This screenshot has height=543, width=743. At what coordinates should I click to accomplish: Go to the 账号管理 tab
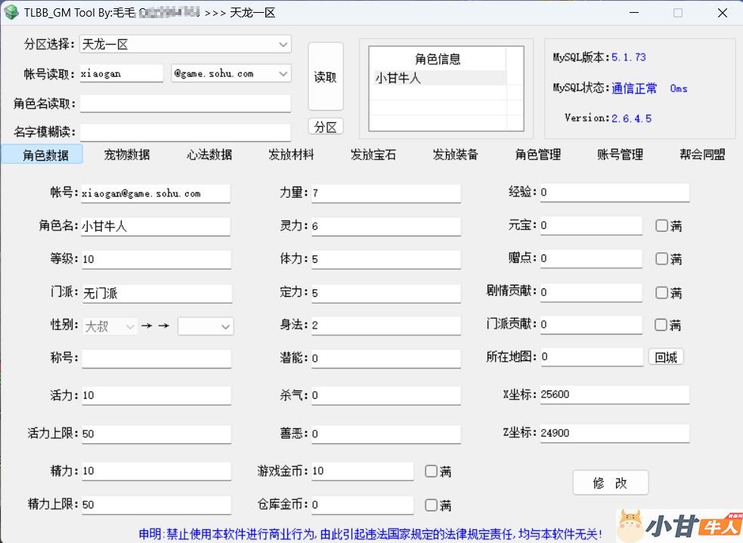point(620,155)
